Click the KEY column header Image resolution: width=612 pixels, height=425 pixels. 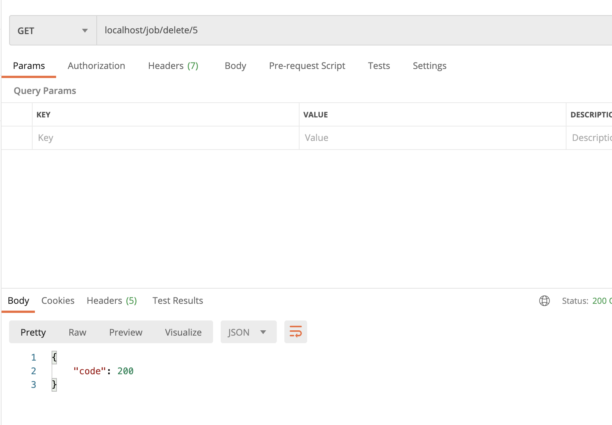tap(44, 115)
